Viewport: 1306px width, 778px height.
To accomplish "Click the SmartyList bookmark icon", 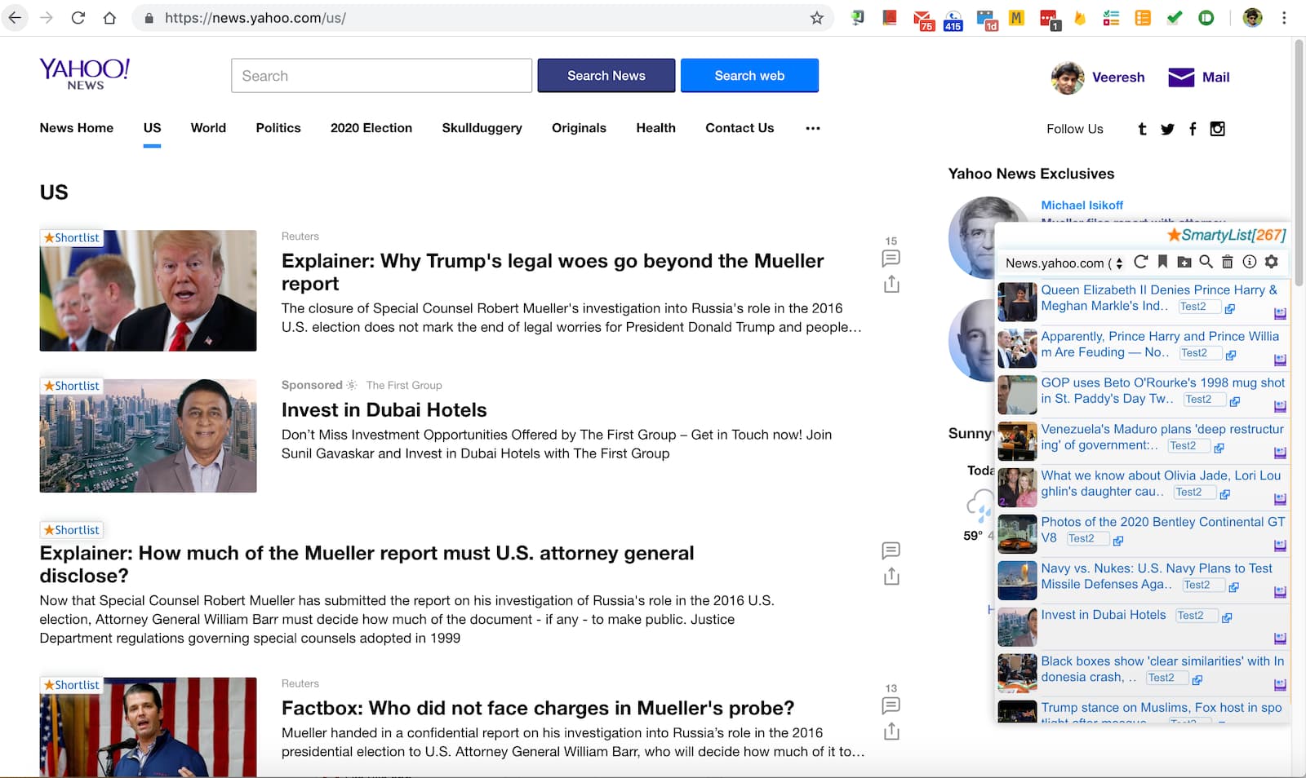I will coord(1162,262).
